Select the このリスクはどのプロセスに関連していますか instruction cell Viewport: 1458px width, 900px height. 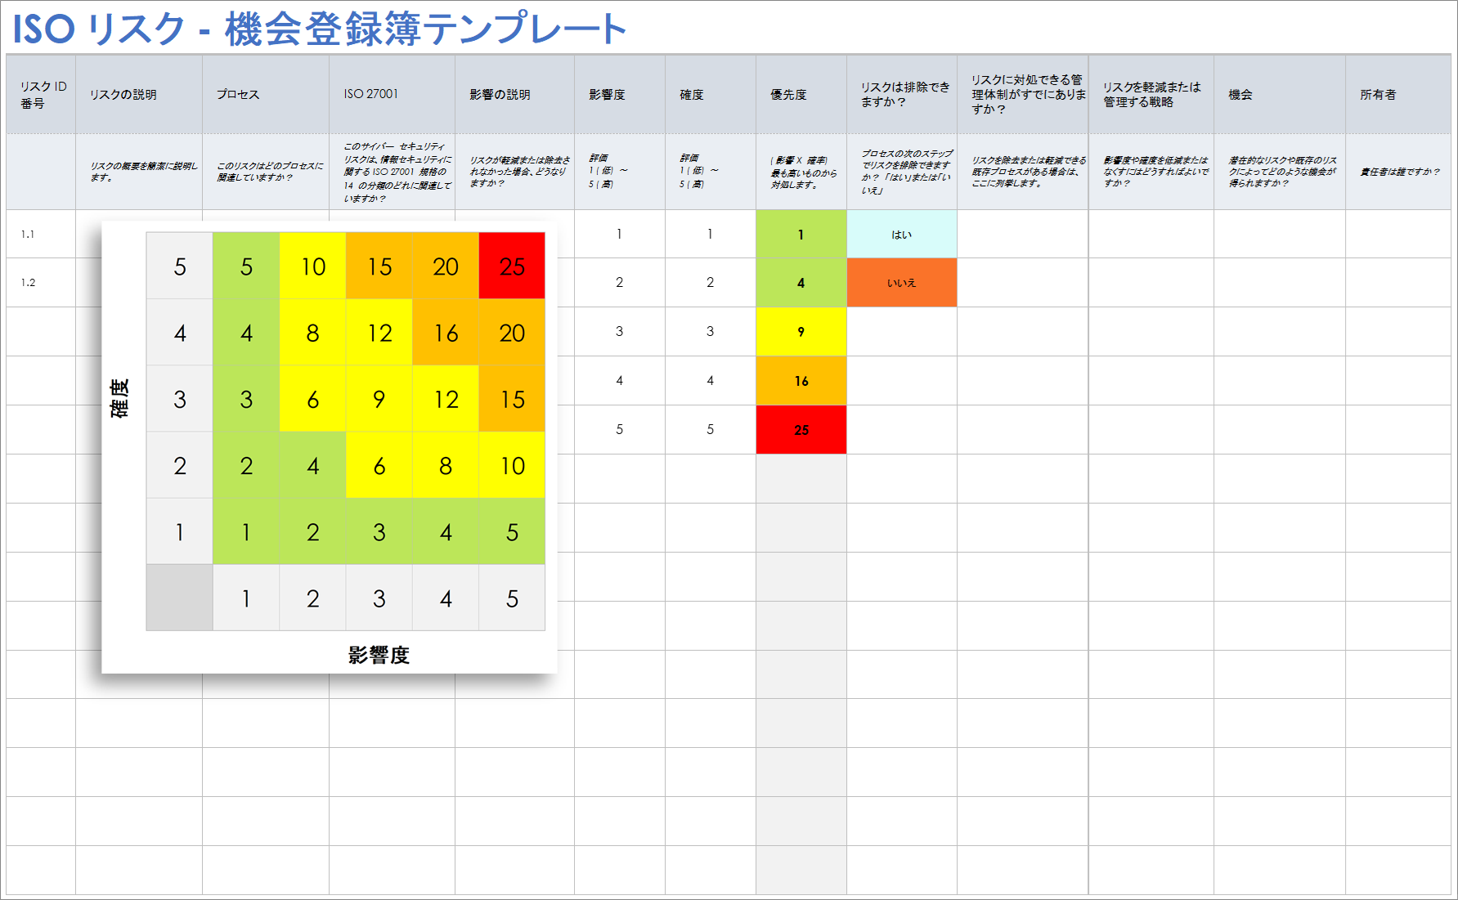(x=266, y=172)
